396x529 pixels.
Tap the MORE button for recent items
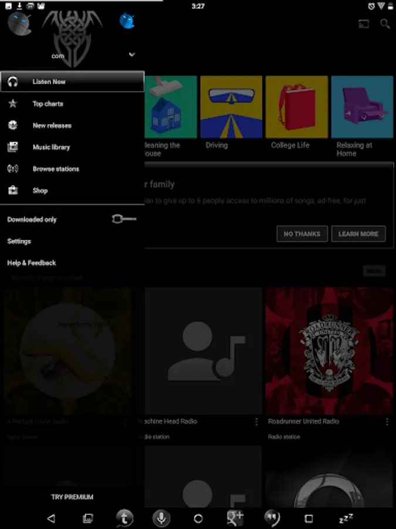click(x=374, y=271)
